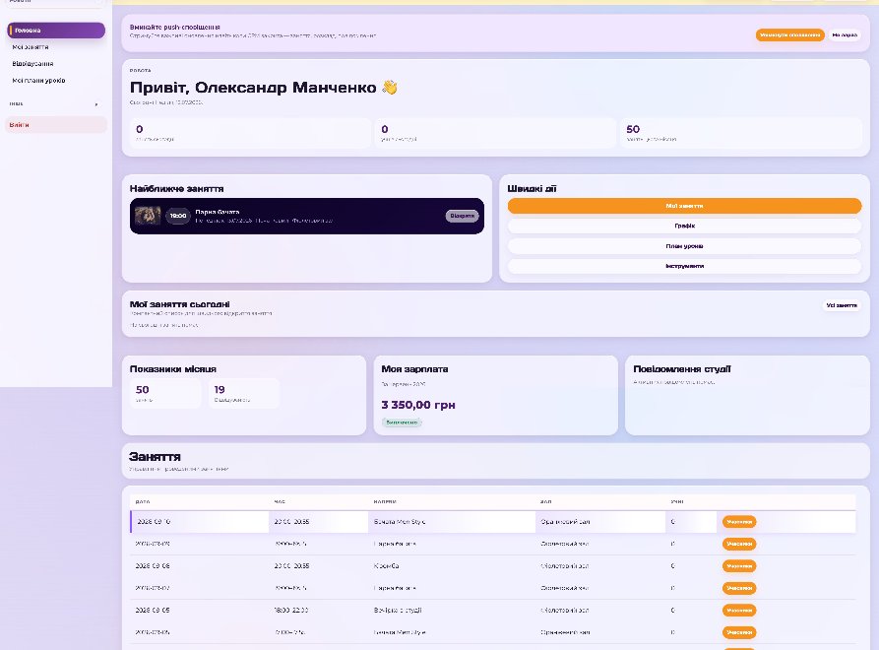
Task: Click the green status badge under the salary
Action: pos(402,422)
